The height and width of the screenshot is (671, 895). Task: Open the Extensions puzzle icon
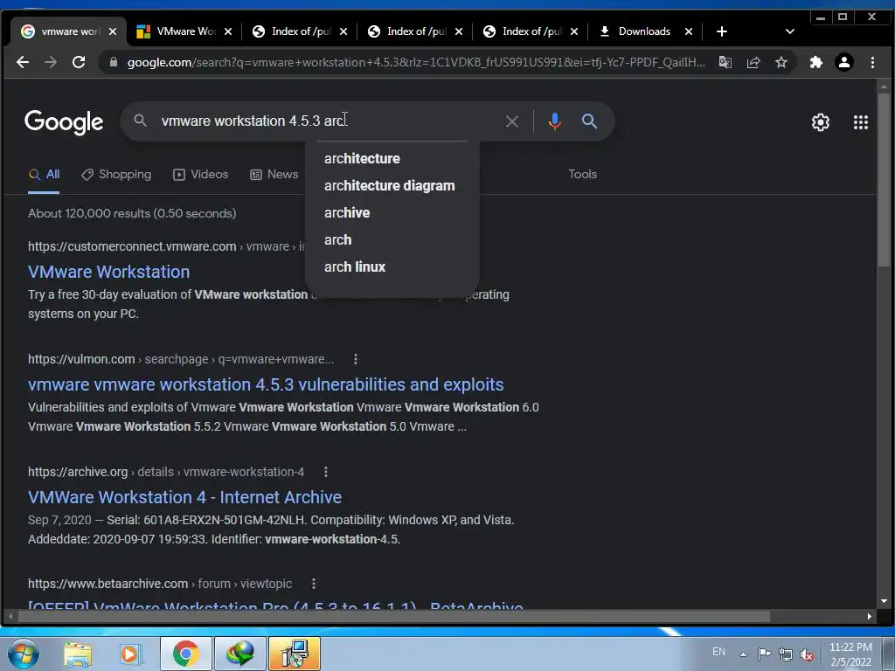[x=816, y=62]
